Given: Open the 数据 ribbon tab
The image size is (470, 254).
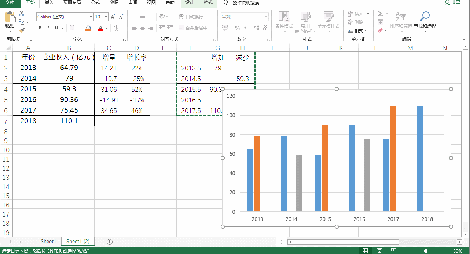Looking at the screenshot, I should point(114,3).
